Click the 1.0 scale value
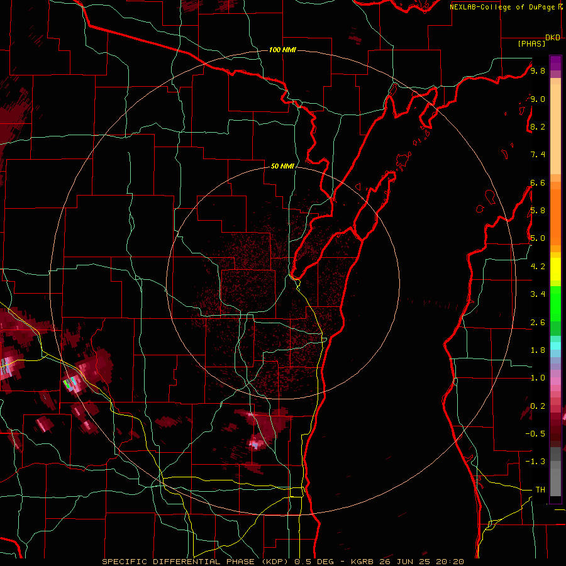Screen dimensions: 566x566 point(538,379)
